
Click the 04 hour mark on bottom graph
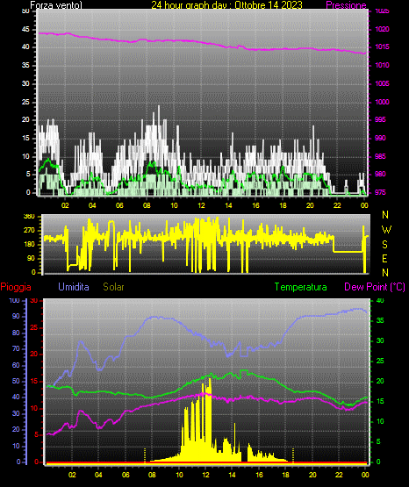point(98,475)
